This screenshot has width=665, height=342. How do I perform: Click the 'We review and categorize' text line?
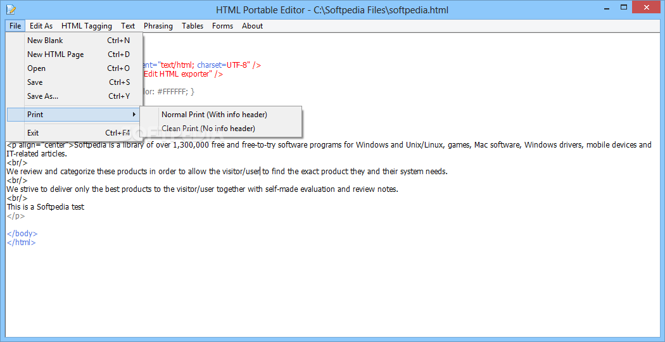[227, 172]
